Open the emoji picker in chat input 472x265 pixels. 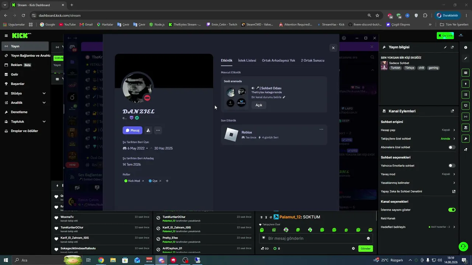(x=368, y=239)
